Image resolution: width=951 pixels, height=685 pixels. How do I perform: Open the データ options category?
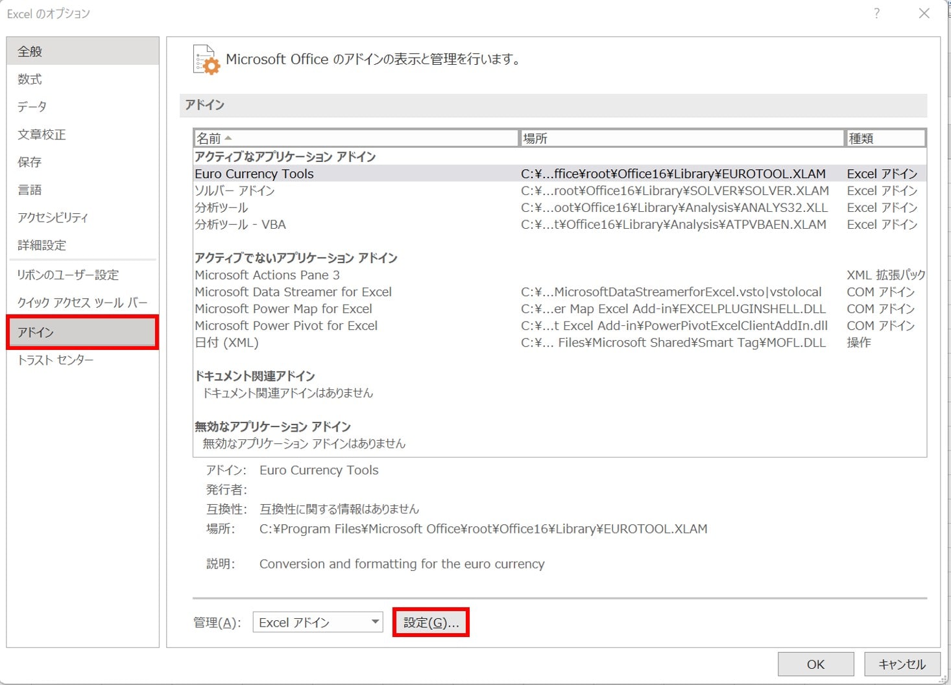point(82,106)
